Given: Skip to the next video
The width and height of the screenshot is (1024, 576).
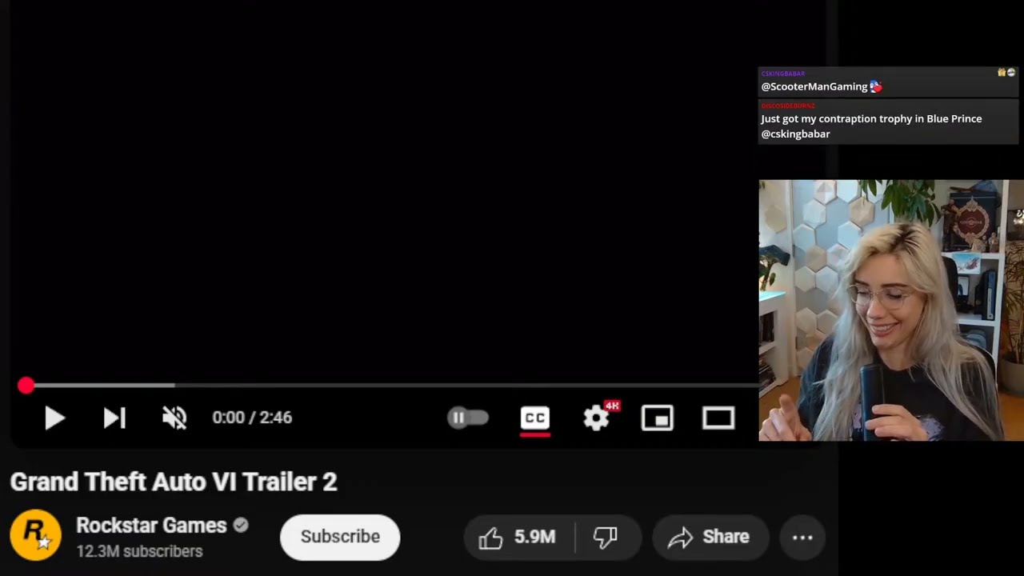Looking at the screenshot, I should tap(114, 418).
